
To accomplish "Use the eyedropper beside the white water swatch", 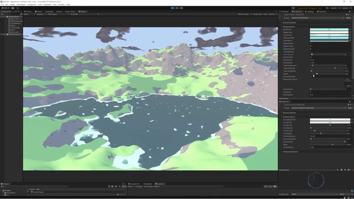I will point(350,32).
